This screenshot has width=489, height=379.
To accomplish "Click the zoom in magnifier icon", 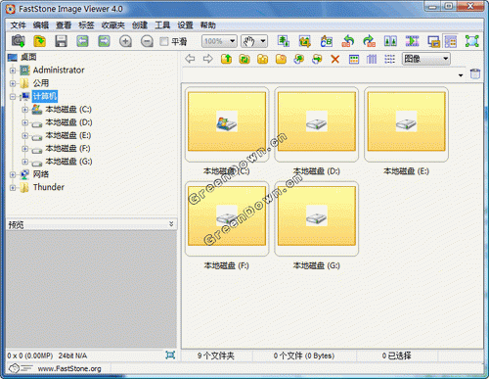I will pyautogui.click(x=125, y=41).
